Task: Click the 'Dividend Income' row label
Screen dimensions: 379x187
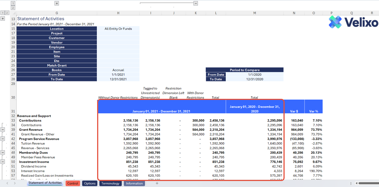Action: point(34,166)
